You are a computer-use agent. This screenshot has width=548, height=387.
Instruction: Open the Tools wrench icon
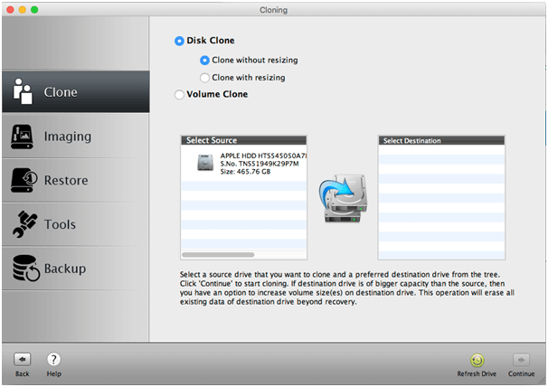[23, 223]
